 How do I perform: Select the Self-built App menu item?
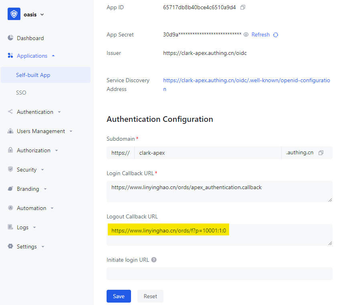tap(33, 75)
